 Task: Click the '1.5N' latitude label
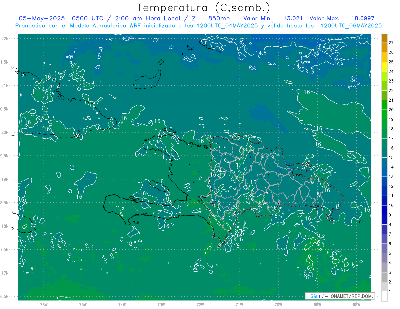coord(5,62)
